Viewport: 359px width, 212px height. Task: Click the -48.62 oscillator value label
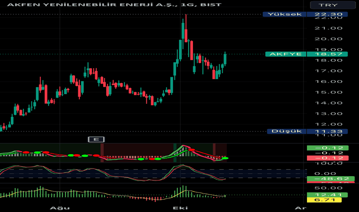pos(330,178)
